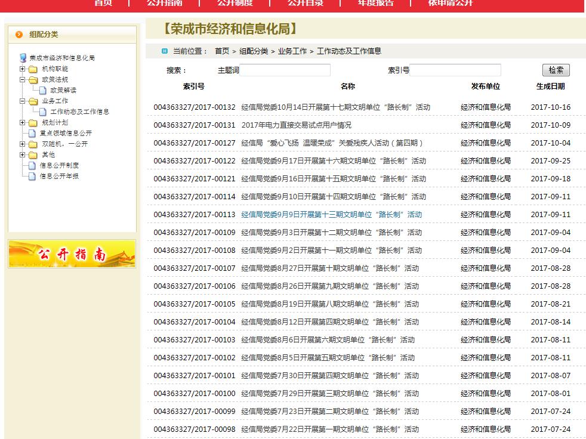Click the orange arrow icon in 组配分类 header
The image size is (586, 439).
click(19, 35)
